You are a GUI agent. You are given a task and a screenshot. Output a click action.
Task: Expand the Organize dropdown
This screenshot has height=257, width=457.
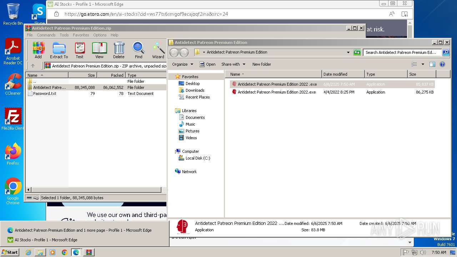pos(182,64)
